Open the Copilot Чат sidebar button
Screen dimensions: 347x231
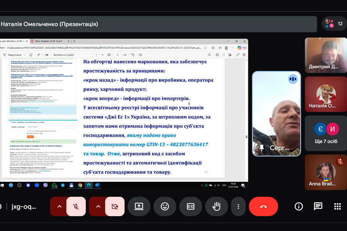[x=242, y=48]
